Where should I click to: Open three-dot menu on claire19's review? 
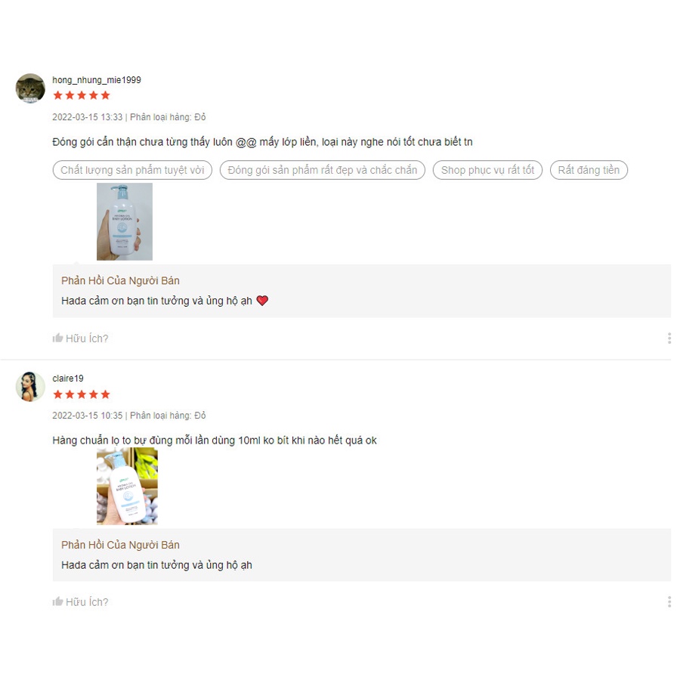click(669, 602)
